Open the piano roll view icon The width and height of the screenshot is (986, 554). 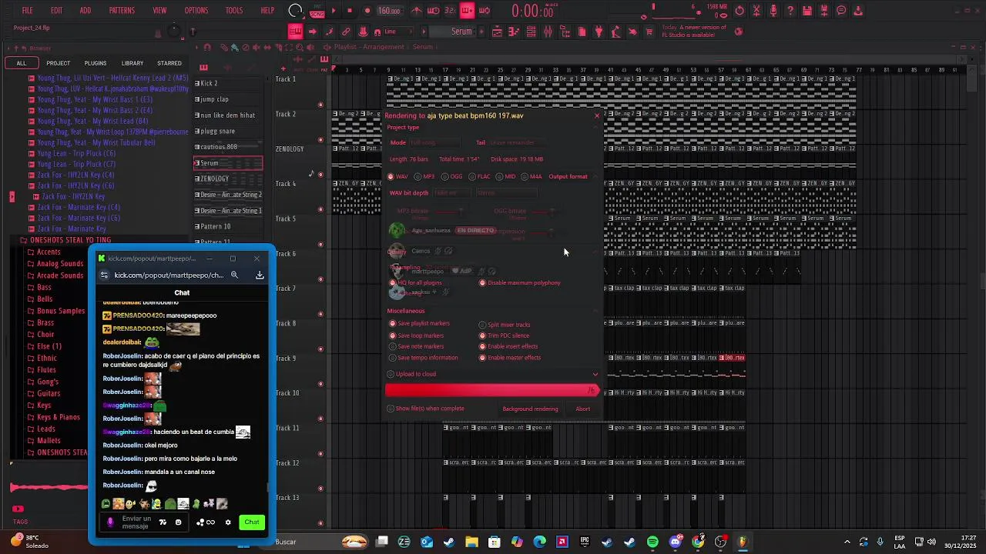[x=514, y=32]
